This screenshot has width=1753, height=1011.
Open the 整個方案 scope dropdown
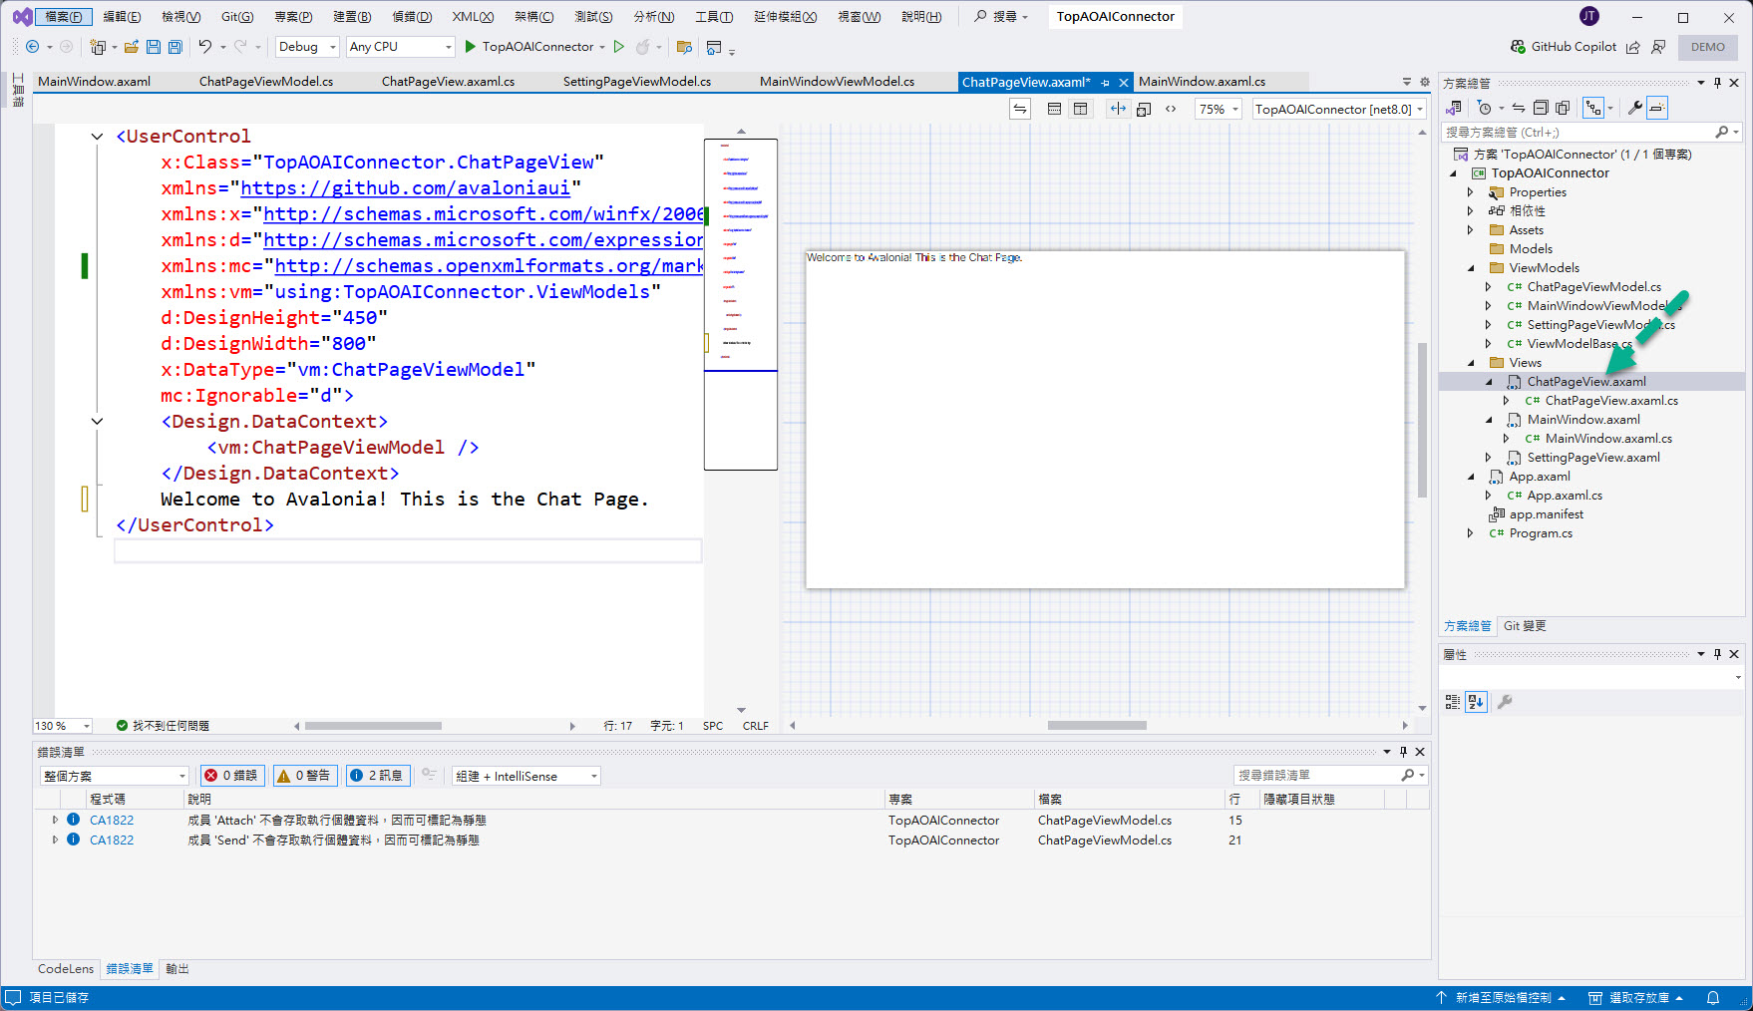point(115,776)
